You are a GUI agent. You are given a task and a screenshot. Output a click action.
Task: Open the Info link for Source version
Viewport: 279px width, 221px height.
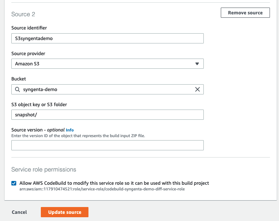point(70,130)
